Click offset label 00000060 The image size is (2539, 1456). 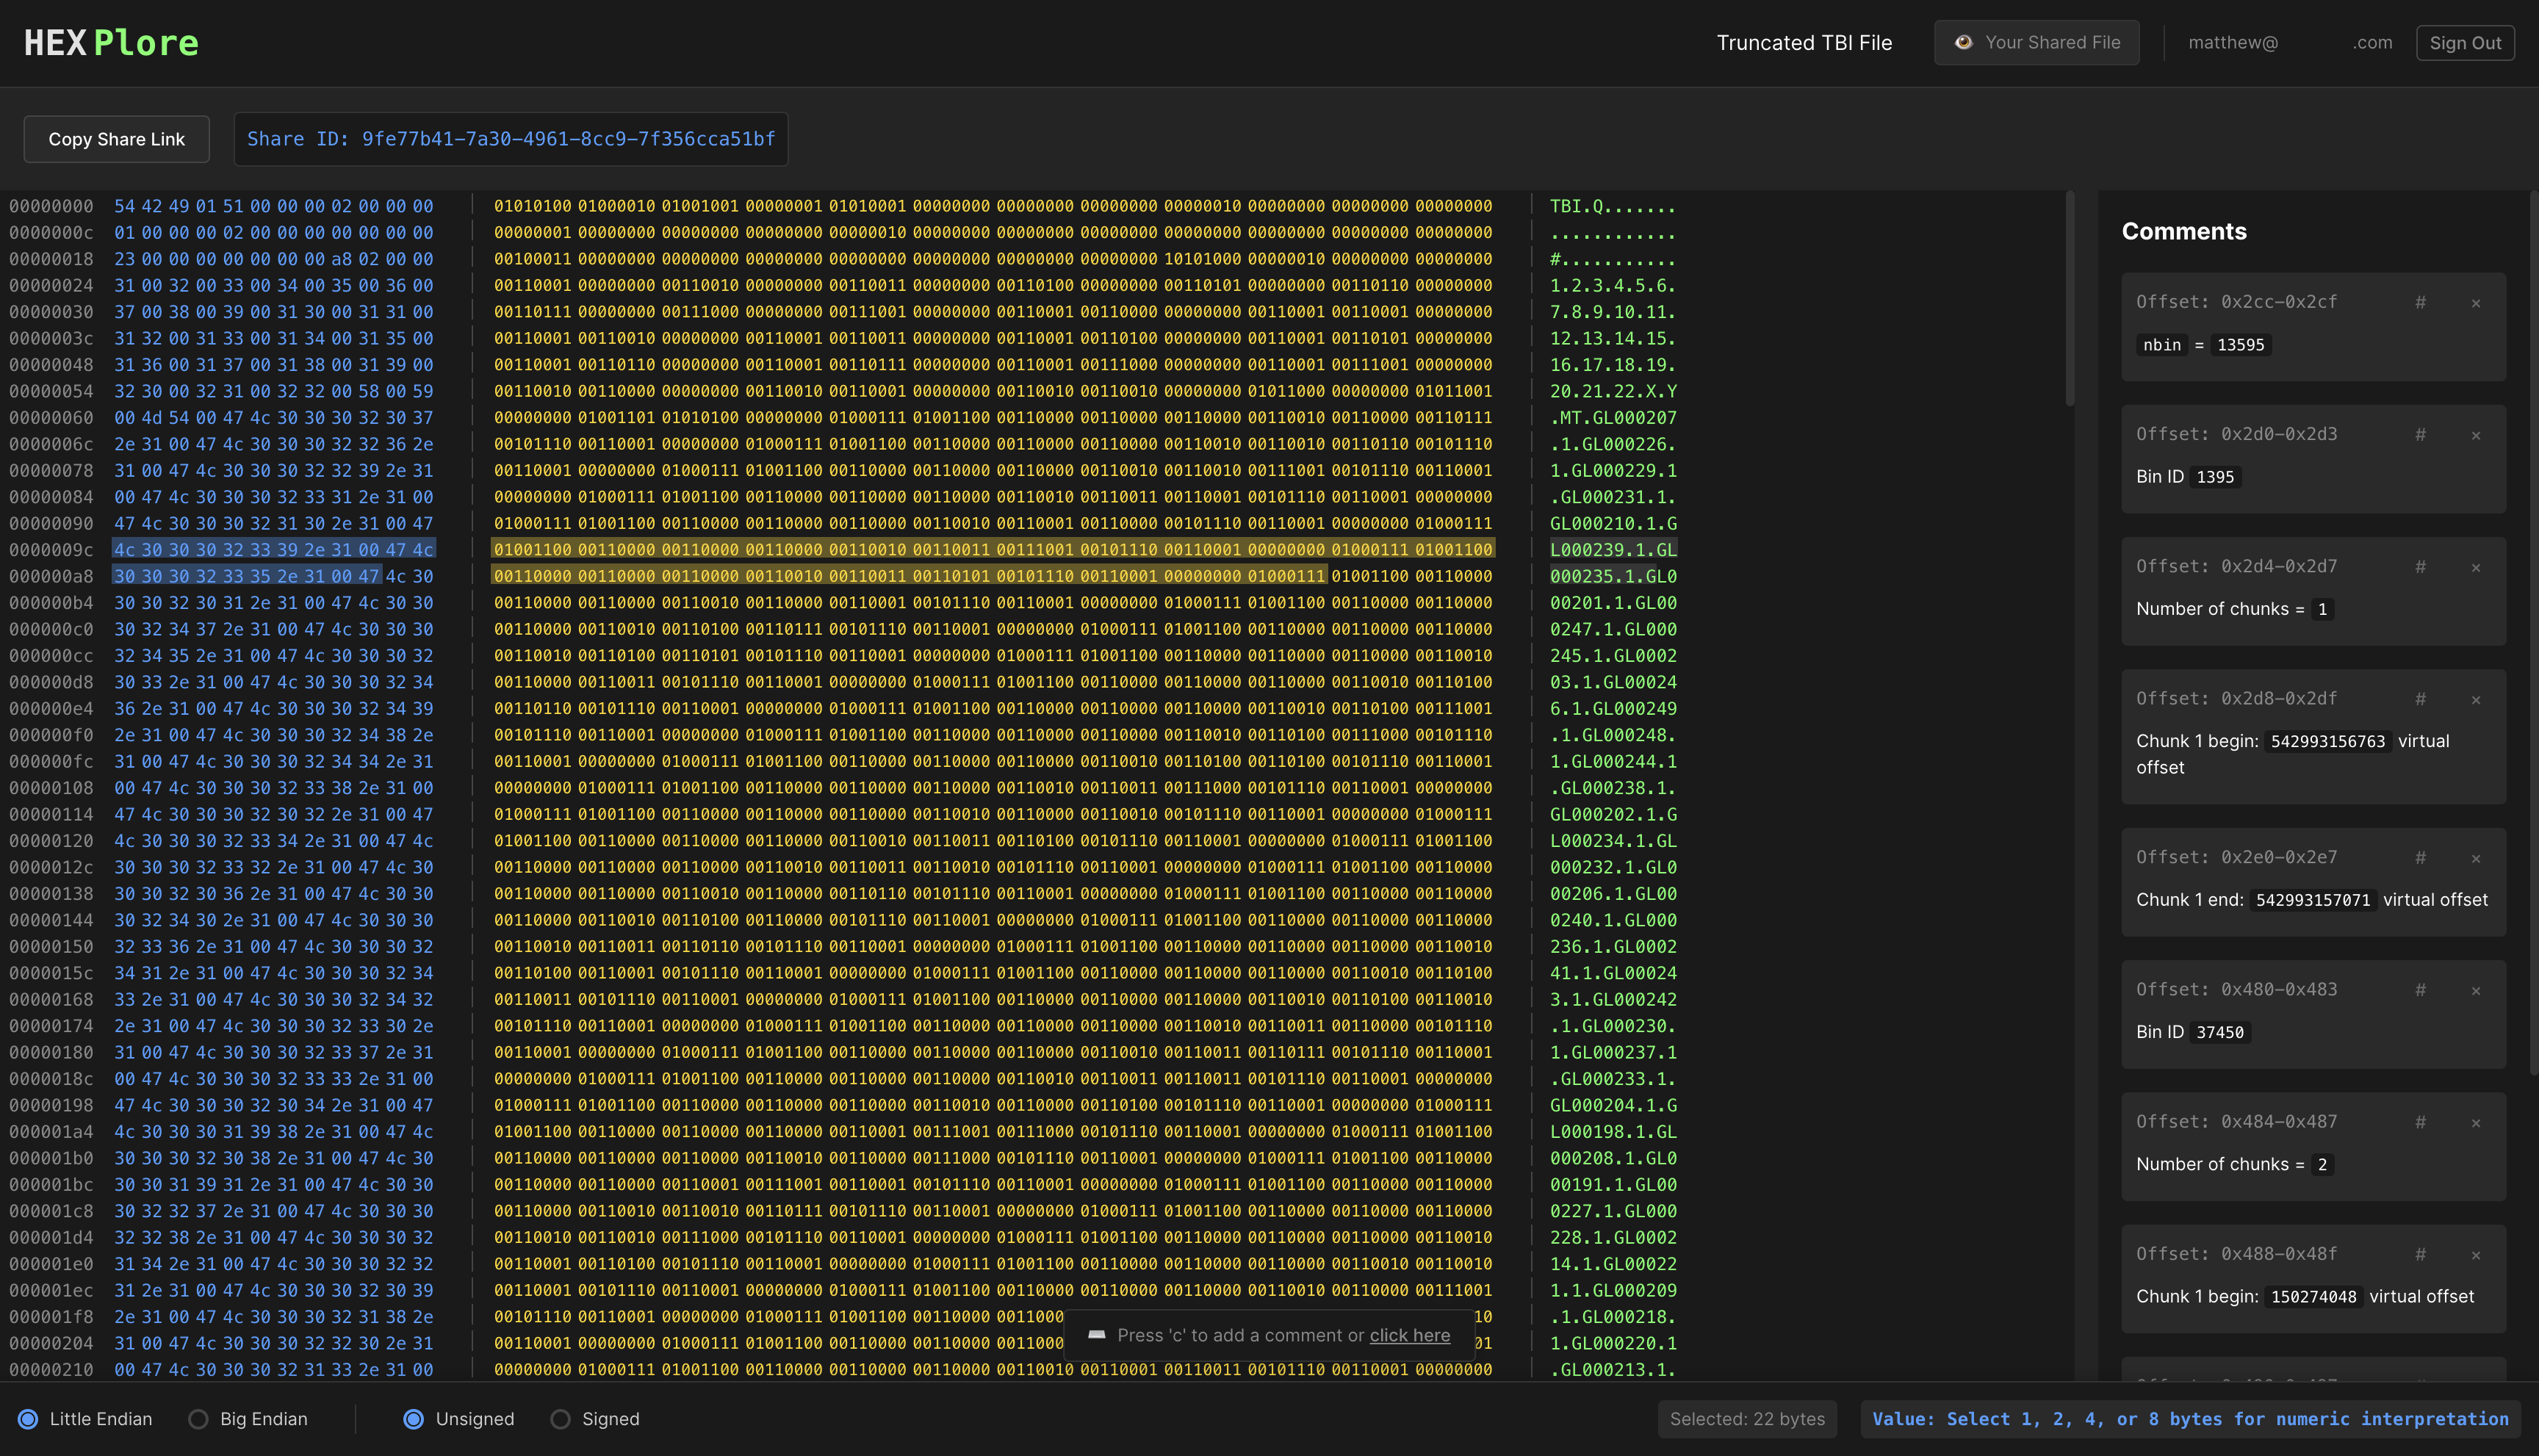[51, 418]
